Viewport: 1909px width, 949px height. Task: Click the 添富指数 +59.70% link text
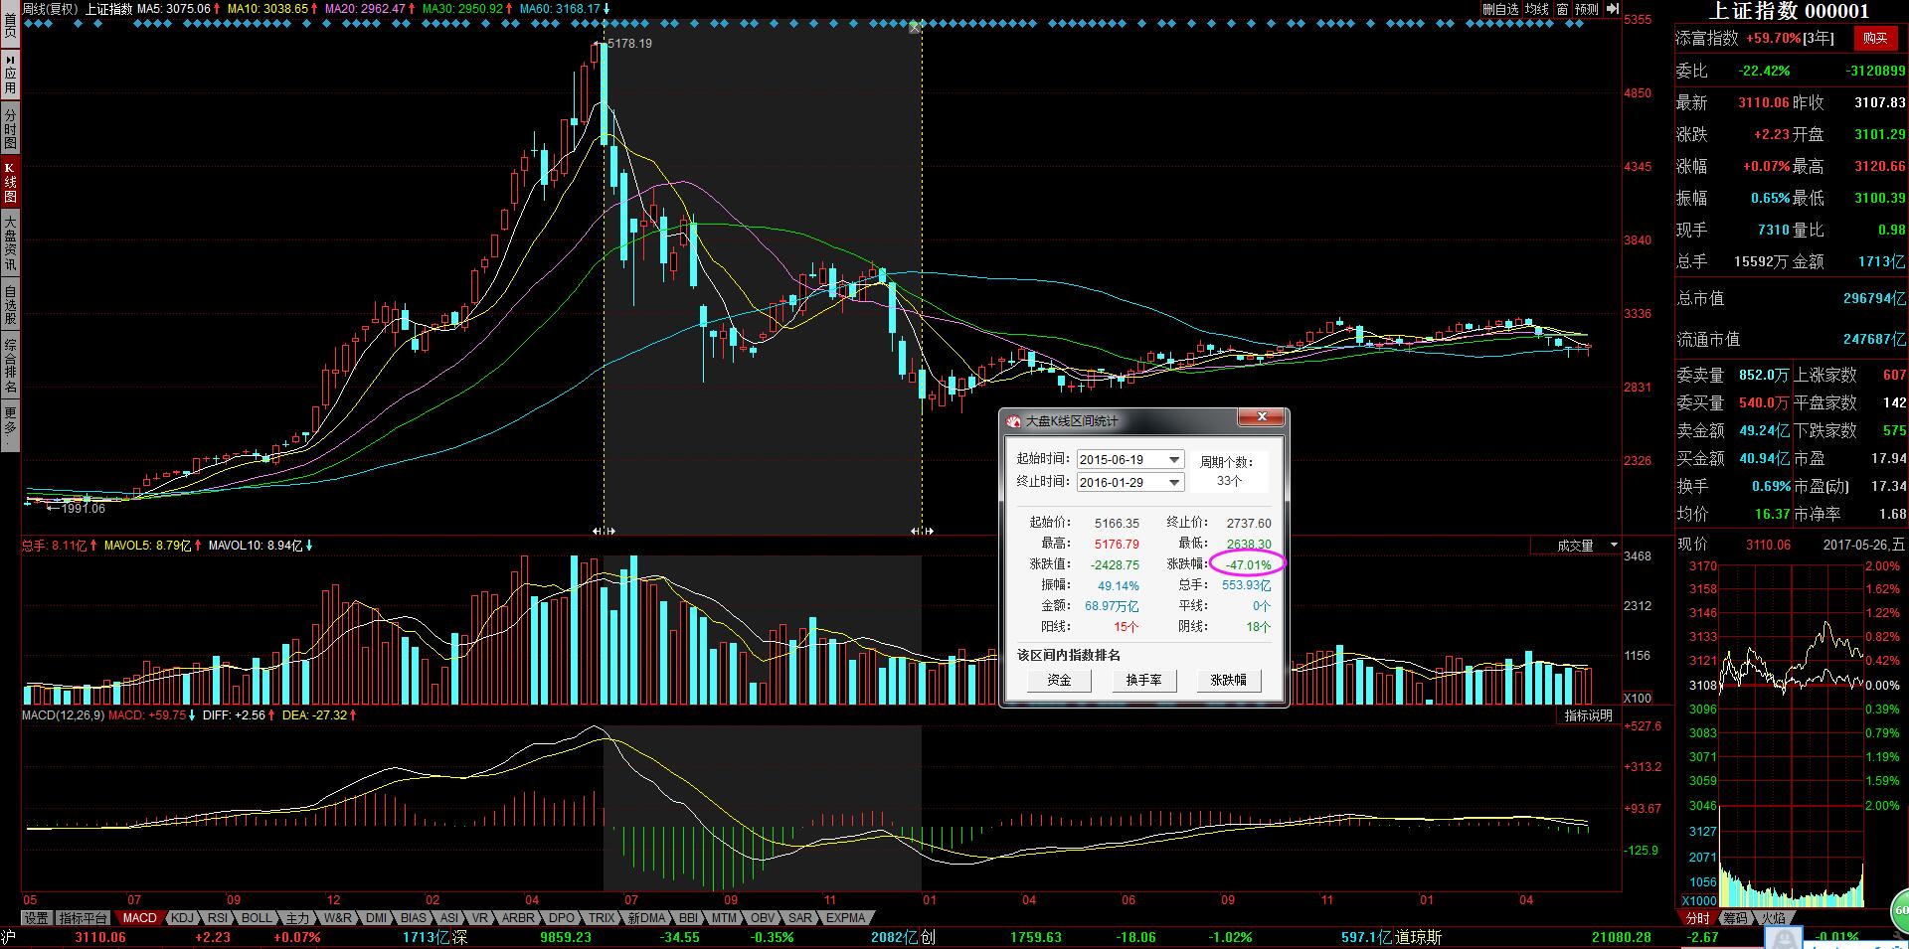click(1738, 38)
